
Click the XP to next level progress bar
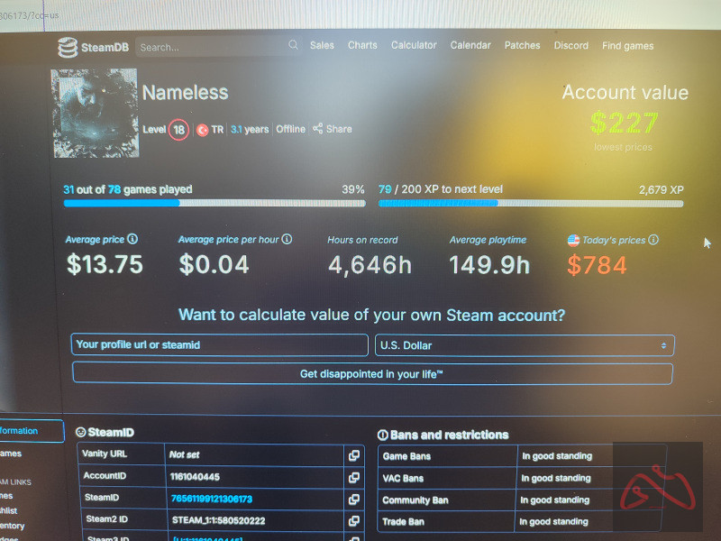click(530, 204)
